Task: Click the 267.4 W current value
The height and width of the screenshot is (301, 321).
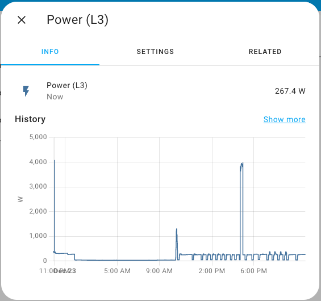Action: pyautogui.click(x=290, y=91)
